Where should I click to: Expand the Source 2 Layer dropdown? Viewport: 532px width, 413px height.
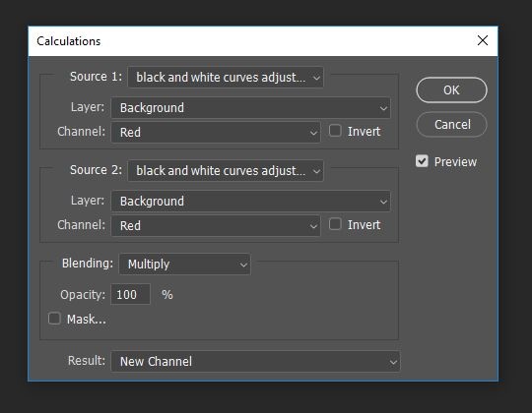click(251, 202)
